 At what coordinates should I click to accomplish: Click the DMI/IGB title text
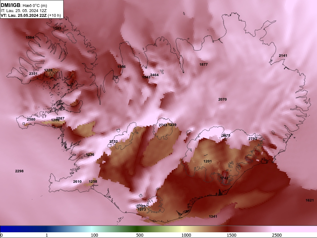[x=10, y=5]
